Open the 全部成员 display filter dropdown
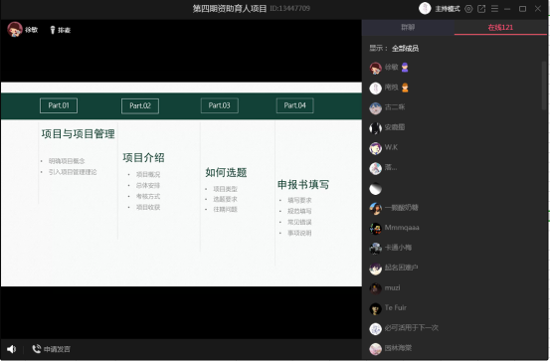The height and width of the screenshot is (361, 550). click(405, 48)
